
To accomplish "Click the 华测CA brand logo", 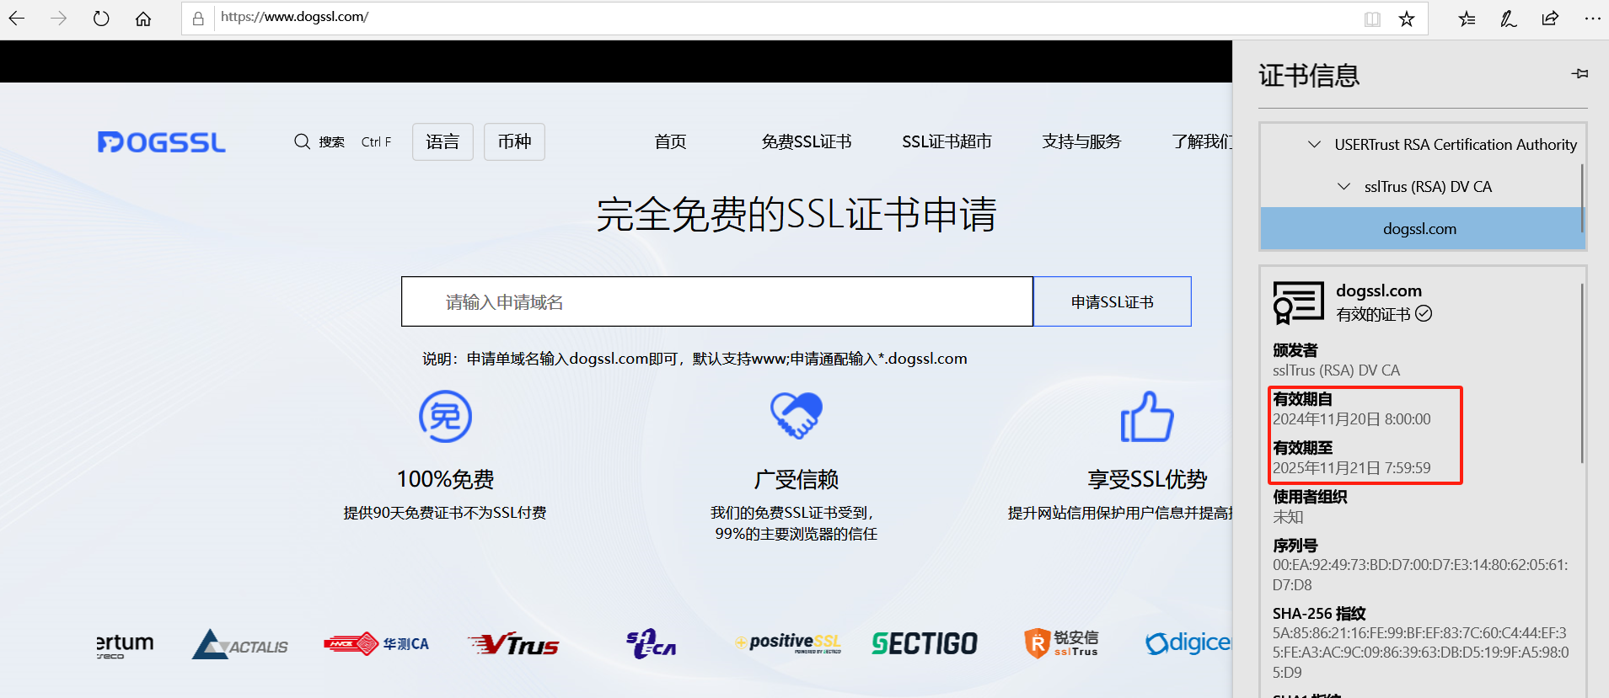I will pos(376,644).
